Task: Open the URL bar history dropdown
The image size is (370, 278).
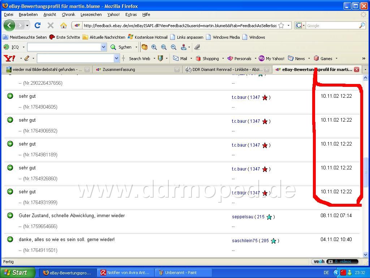Action: 288,25
